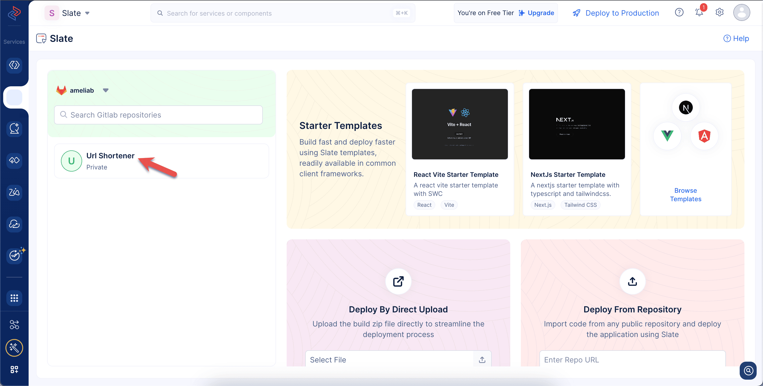Click the Vite tag
763x386 pixels.
[449, 205]
